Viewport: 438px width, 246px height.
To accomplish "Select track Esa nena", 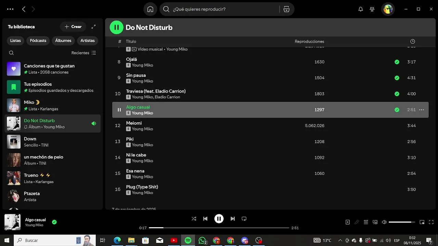I will click(x=270, y=174).
